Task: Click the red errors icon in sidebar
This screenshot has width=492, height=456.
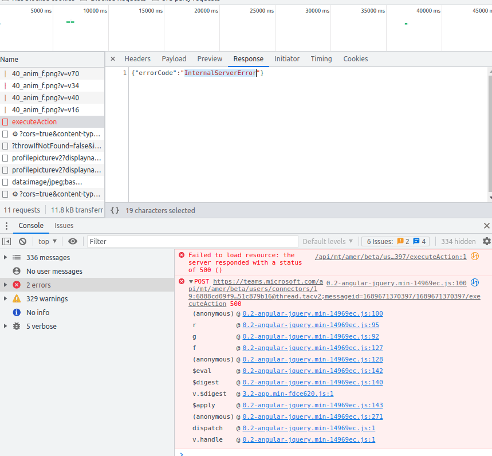Action: (17, 285)
